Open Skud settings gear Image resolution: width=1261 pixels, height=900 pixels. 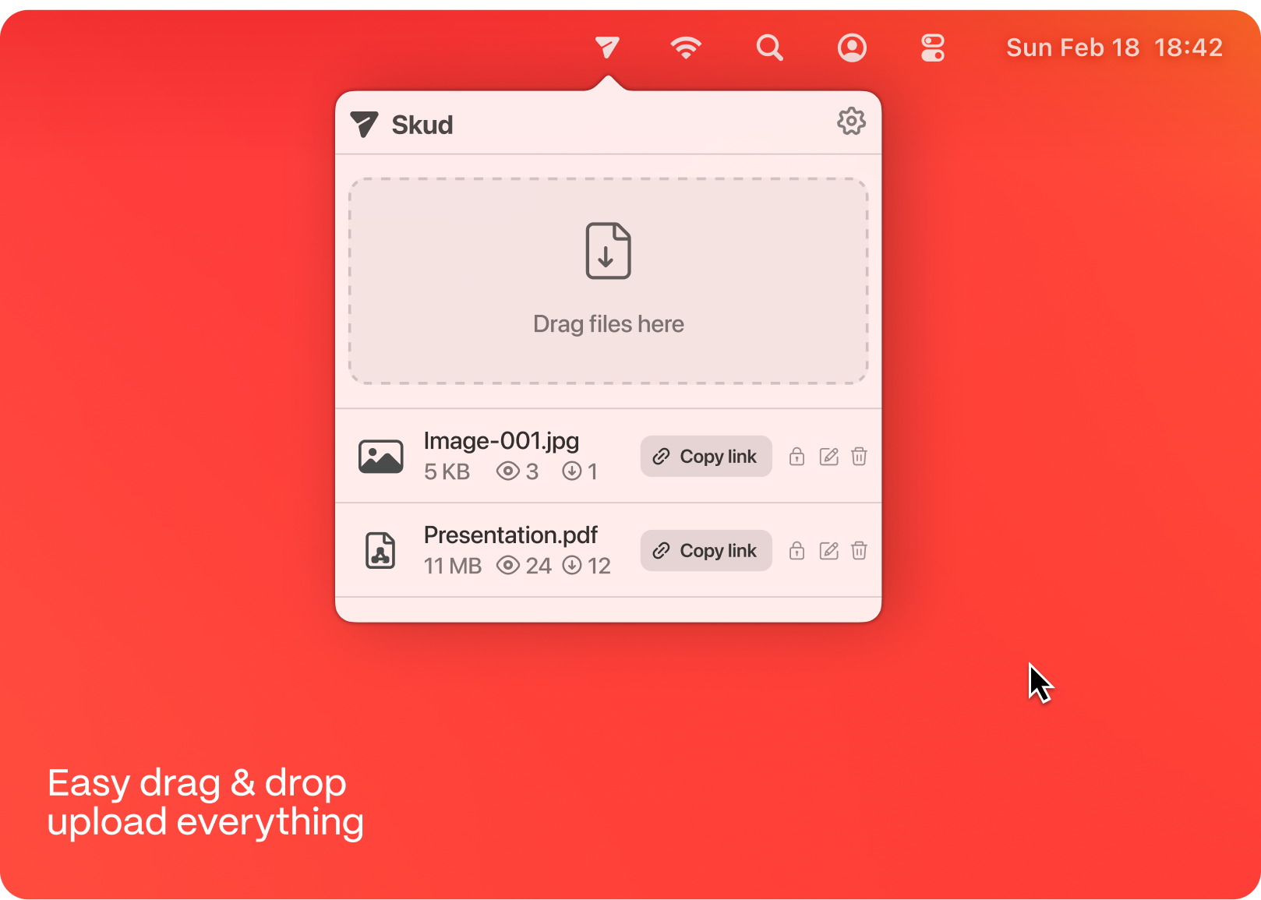(x=851, y=122)
